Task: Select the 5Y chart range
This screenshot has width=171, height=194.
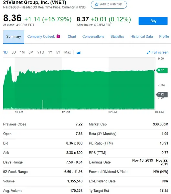Action: pyautogui.click(x=58, y=52)
